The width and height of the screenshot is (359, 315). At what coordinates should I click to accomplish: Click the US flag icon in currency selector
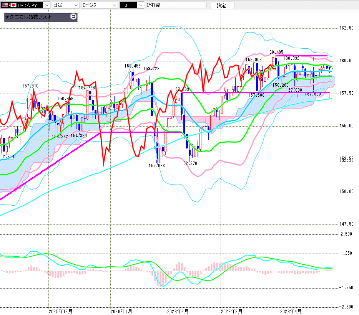[5, 5]
